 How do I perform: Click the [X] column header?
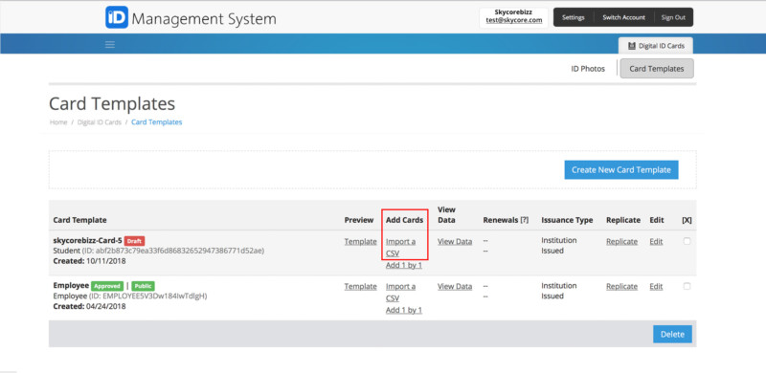tap(687, 220)
